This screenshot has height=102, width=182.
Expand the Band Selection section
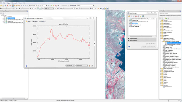click(x=142, y=40)
